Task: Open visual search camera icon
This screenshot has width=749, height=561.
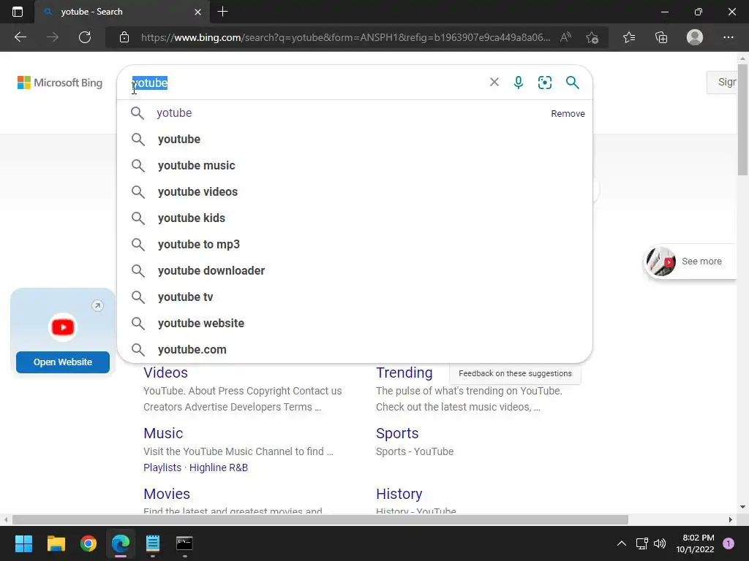Action: point(544,83)
